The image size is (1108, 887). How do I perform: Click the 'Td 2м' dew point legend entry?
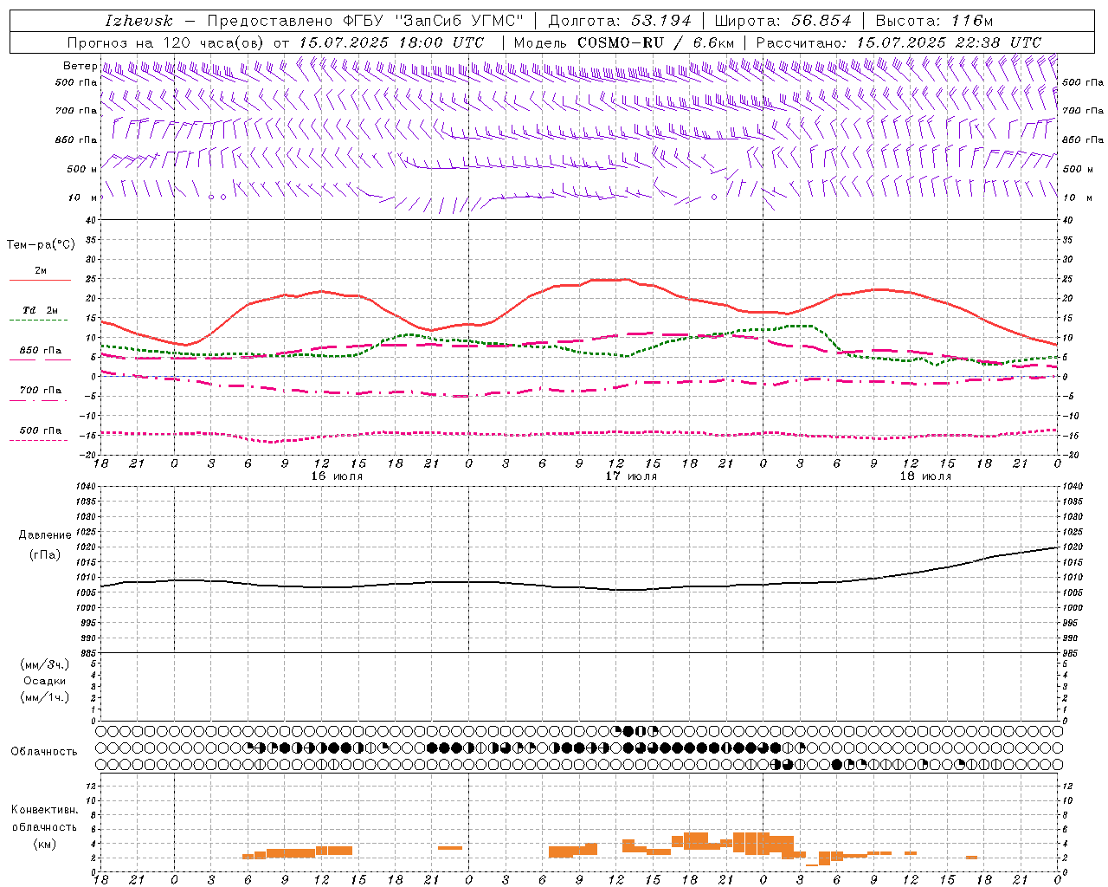click(x=40, y=310)
